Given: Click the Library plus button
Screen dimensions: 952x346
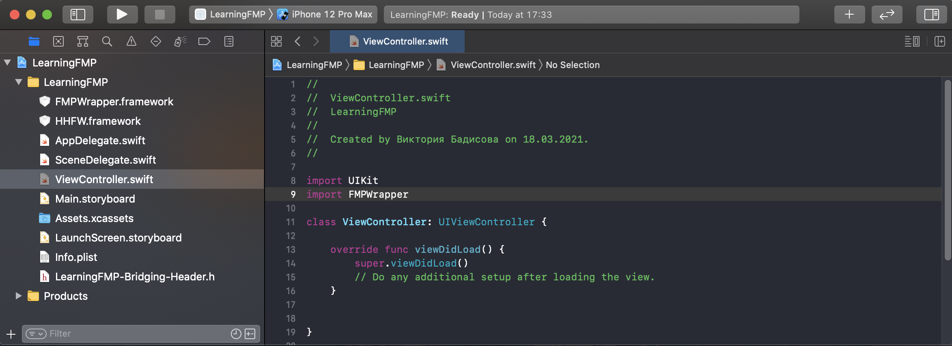Looking at the screenshot, I should [x=849, y=15].
